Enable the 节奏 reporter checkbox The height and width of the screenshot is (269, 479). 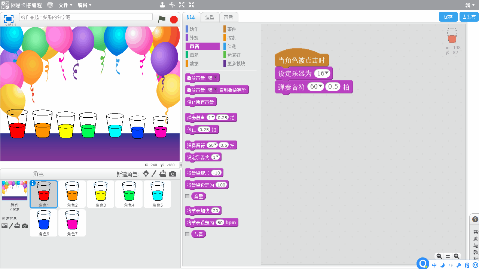[187, 234]
